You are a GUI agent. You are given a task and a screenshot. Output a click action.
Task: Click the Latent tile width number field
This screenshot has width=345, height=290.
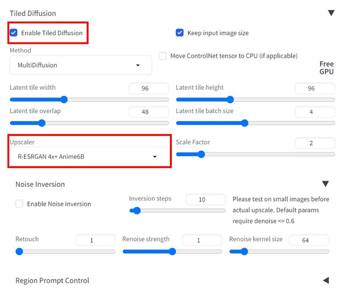148,88
